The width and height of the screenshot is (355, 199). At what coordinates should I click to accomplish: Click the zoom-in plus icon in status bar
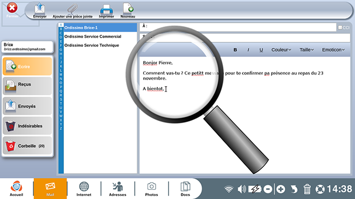[281, 189]
